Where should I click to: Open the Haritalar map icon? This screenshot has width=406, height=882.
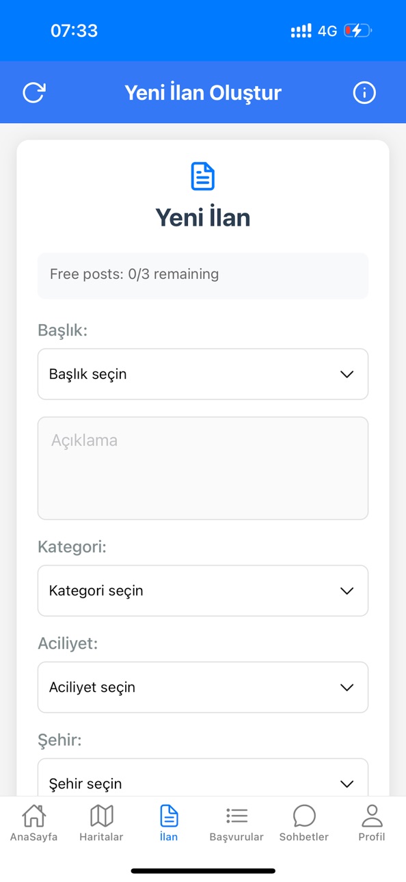[x=101, y=815]
